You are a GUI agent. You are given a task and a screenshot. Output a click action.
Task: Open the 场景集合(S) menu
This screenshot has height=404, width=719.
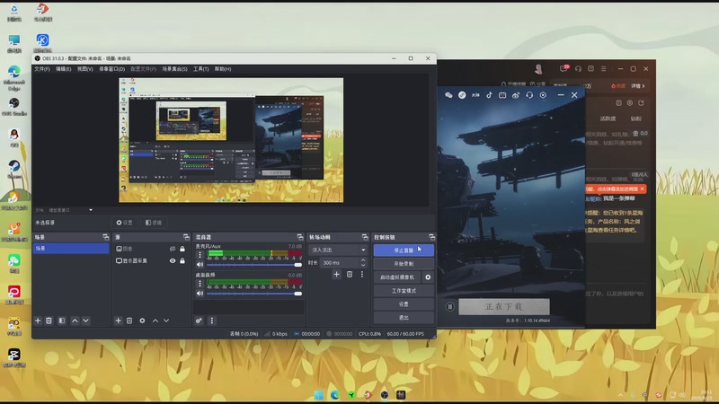pyautogui.click(x=174, y=69)
